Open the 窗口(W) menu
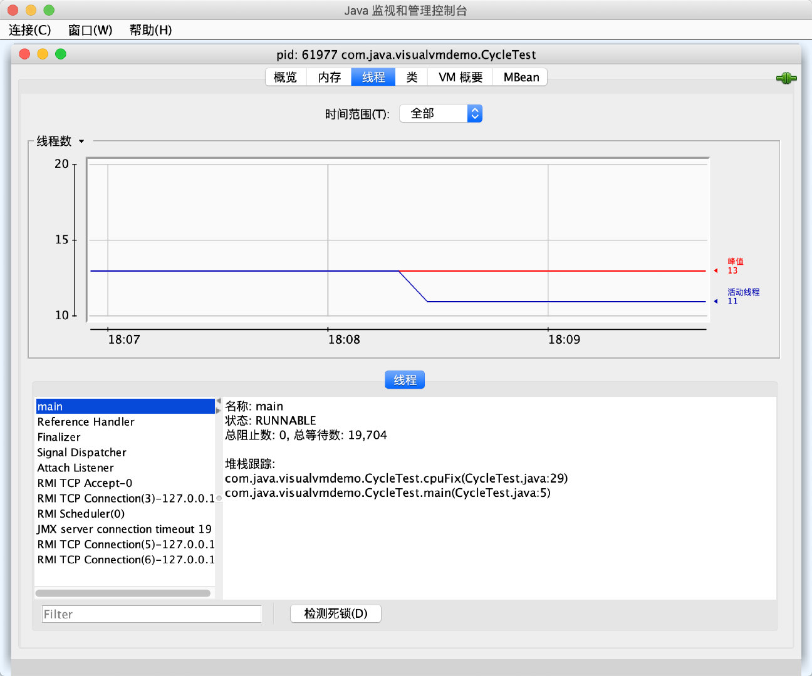 point(90,30)
